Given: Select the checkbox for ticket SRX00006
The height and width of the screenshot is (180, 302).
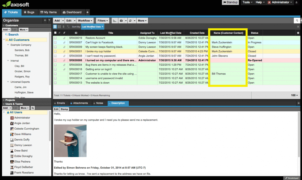Looking at the screenshot, I should [55, 60].
